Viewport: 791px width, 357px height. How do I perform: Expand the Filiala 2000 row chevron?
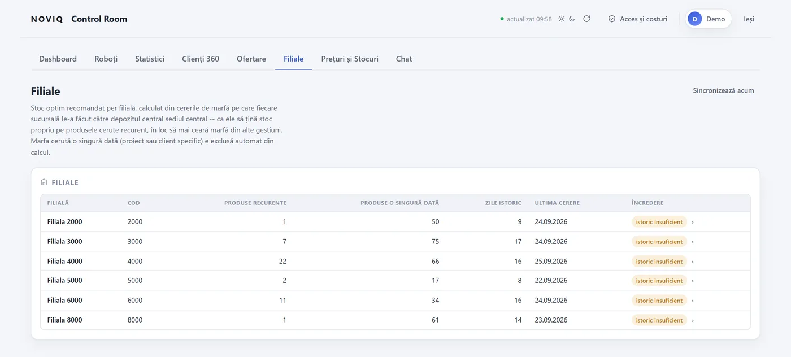tap(693, 222)
